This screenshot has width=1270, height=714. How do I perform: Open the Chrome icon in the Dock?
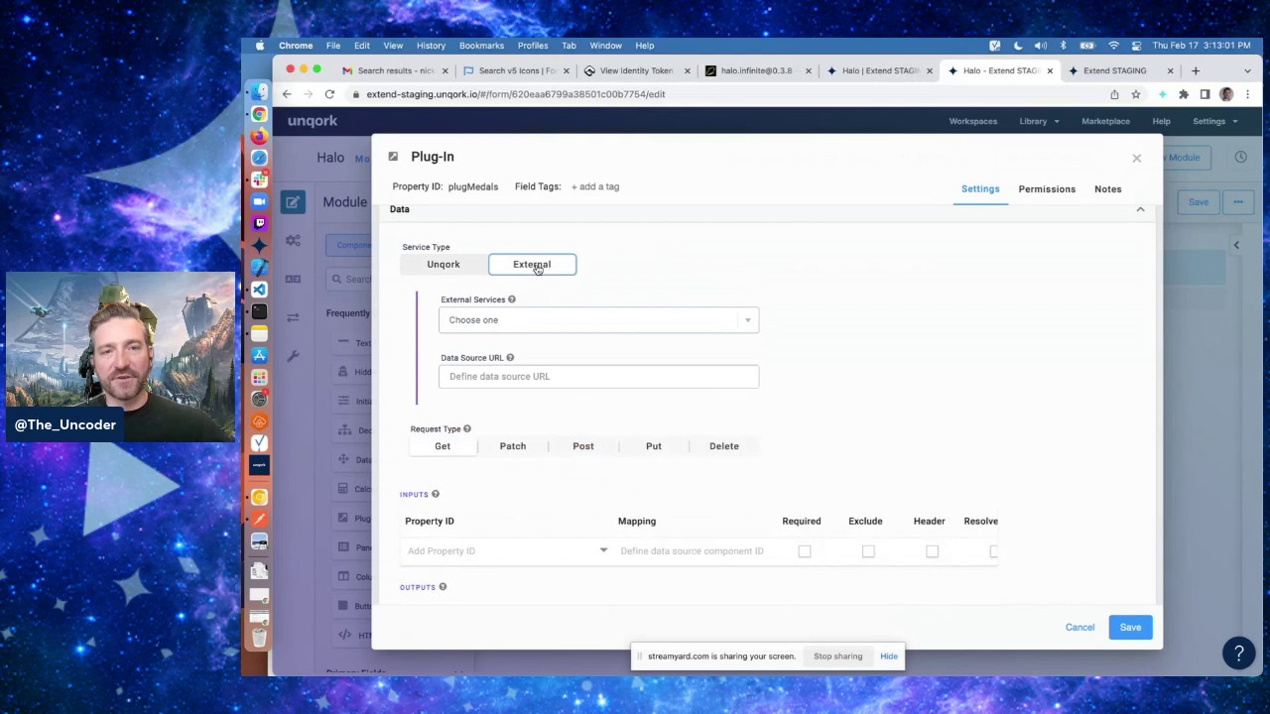pyautogui.click(x=259, y=114)
